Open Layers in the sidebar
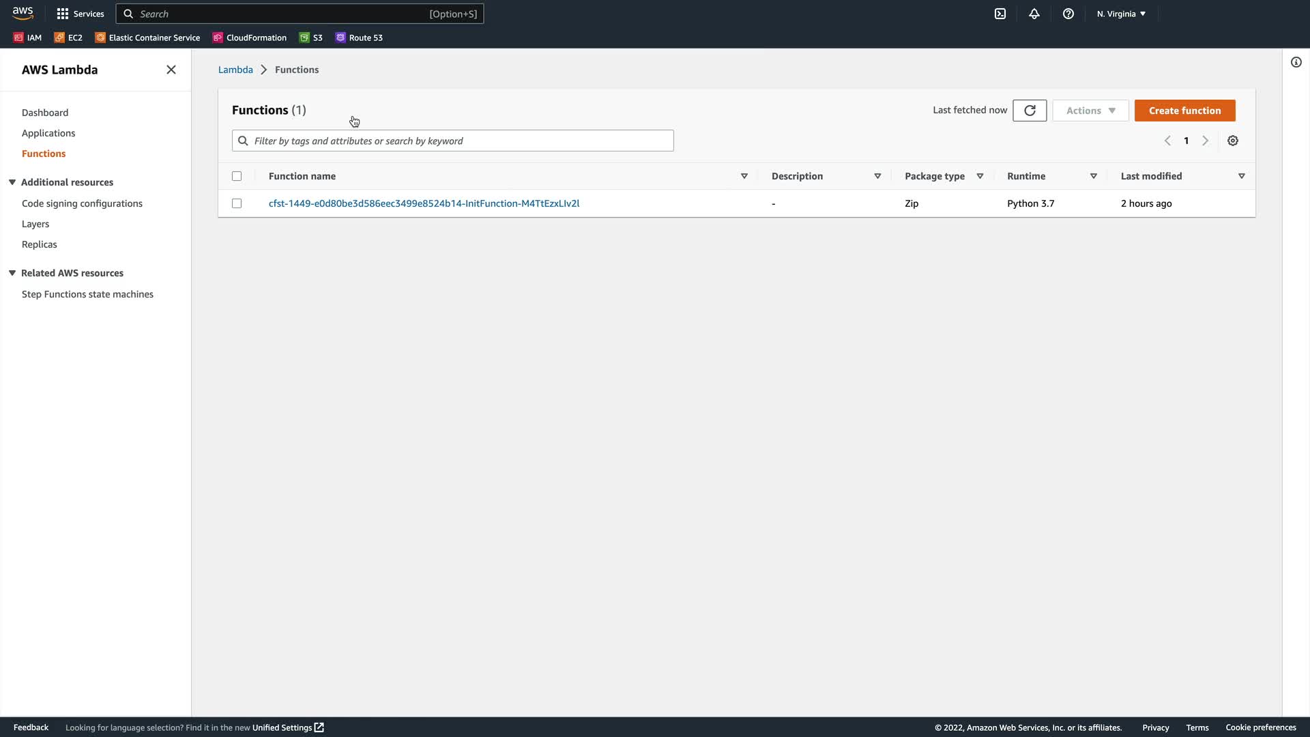Image resolution: width=1310 pixels, height=737 pixels. coord(35,224)
